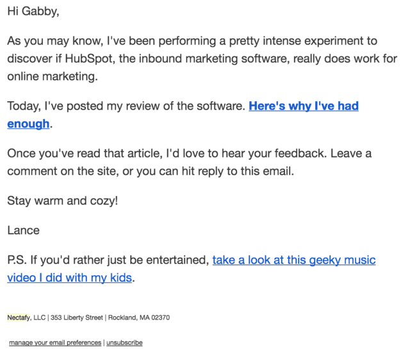Click the "Stay warm and cozy!" line
The image size is (410, 358).
(x=62, y=200)
